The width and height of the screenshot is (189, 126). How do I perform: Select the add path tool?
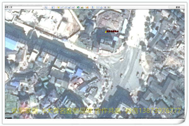[x=66, y=7]
